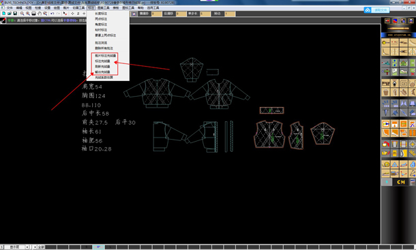
Task: Choose 删除所有批注 menu entry
Action: [104, 48]
